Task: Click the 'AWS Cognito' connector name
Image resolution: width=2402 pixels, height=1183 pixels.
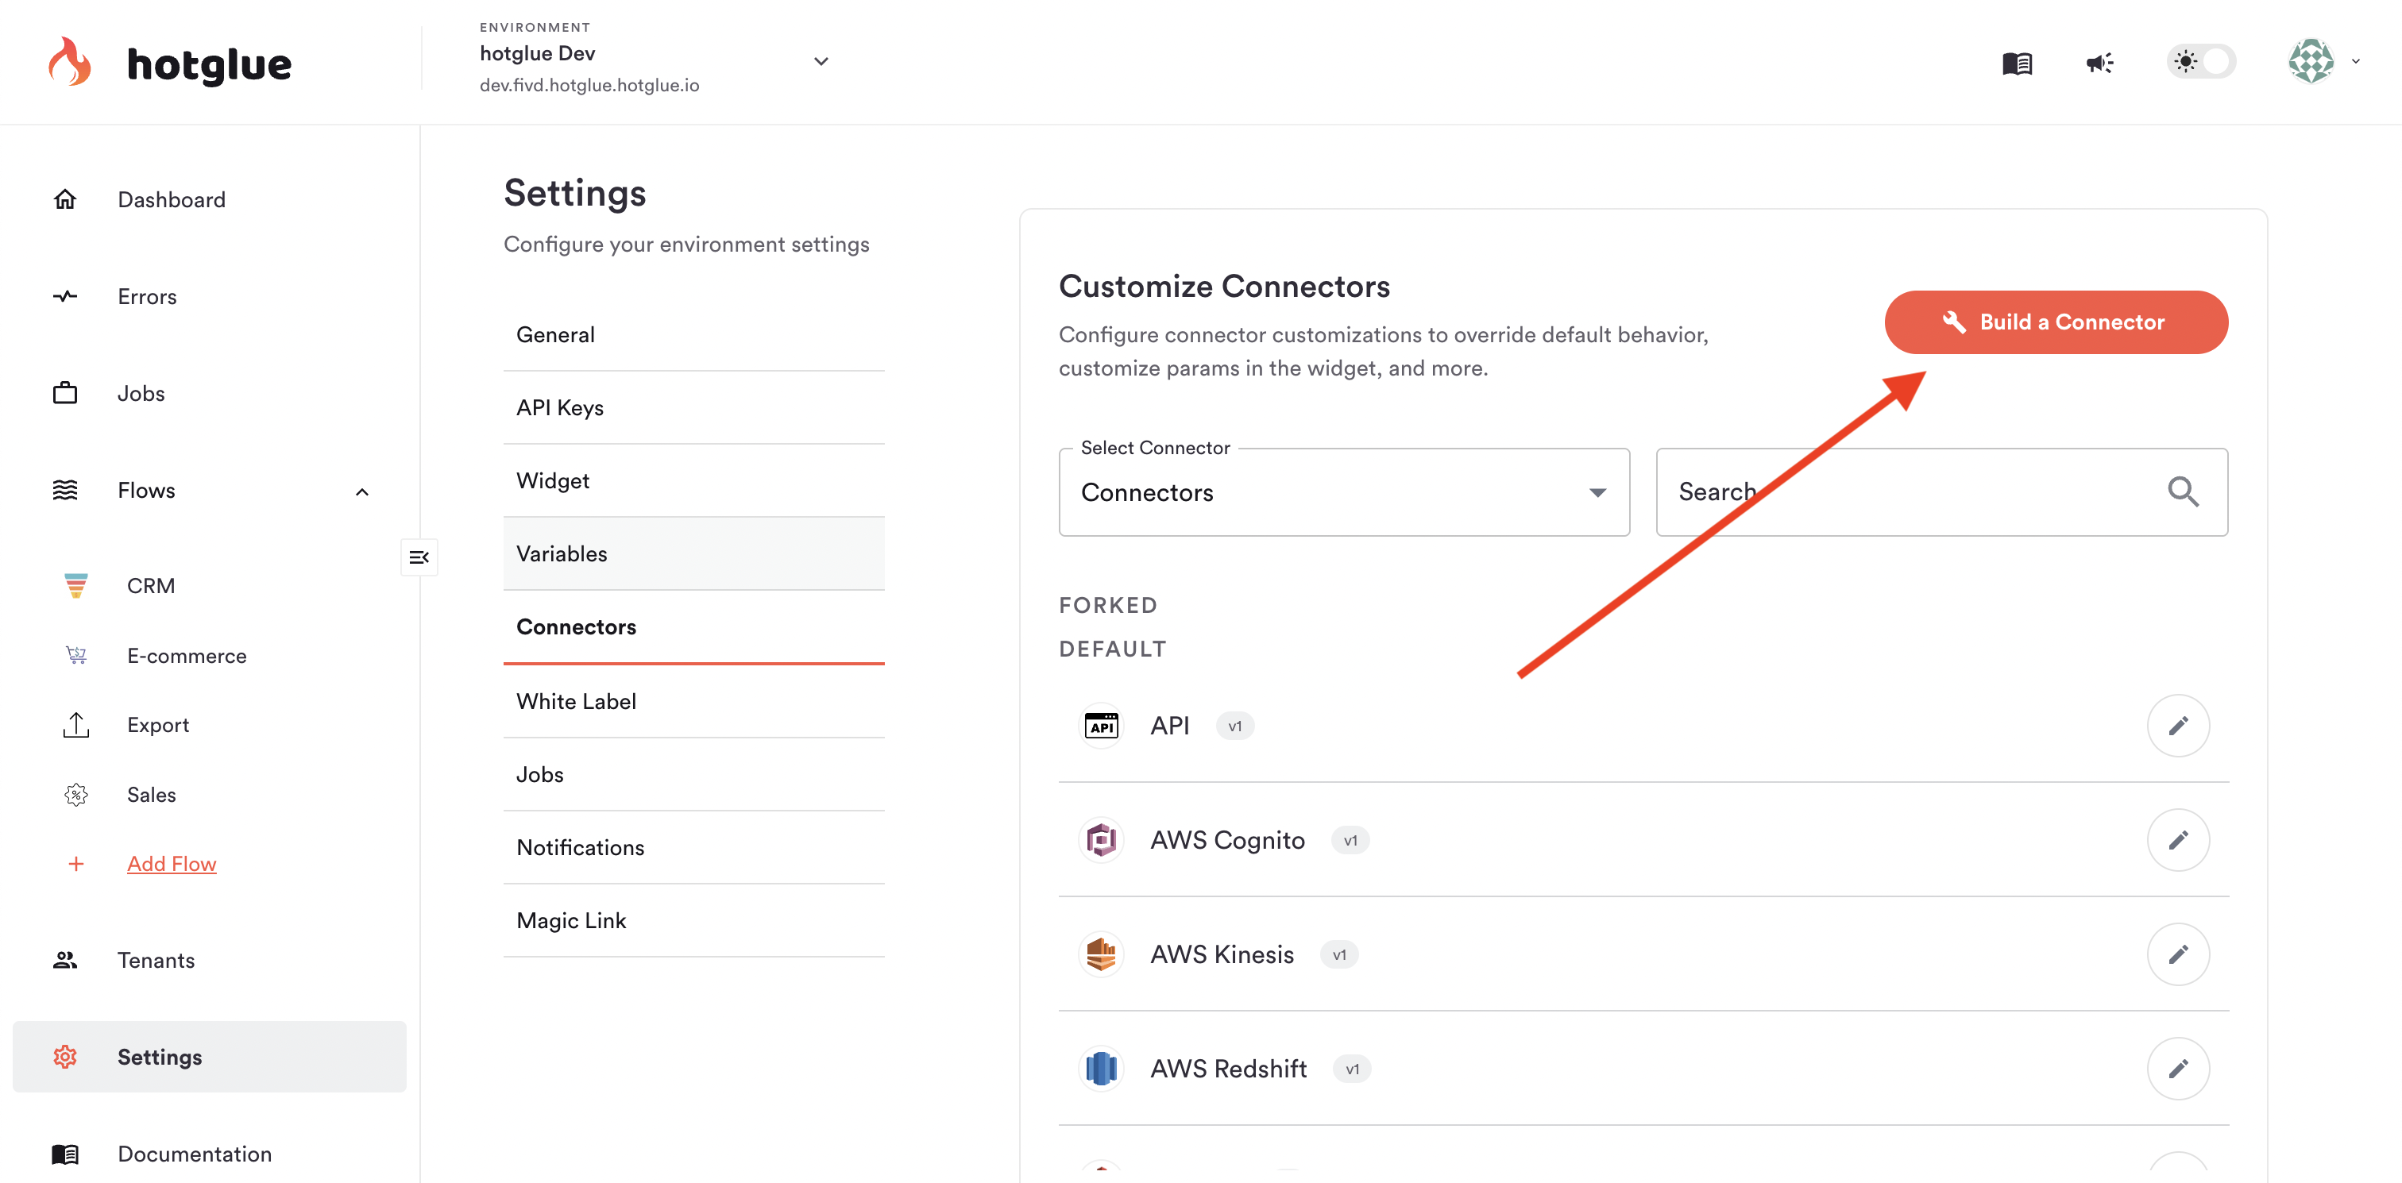Action: [1227, 840]
